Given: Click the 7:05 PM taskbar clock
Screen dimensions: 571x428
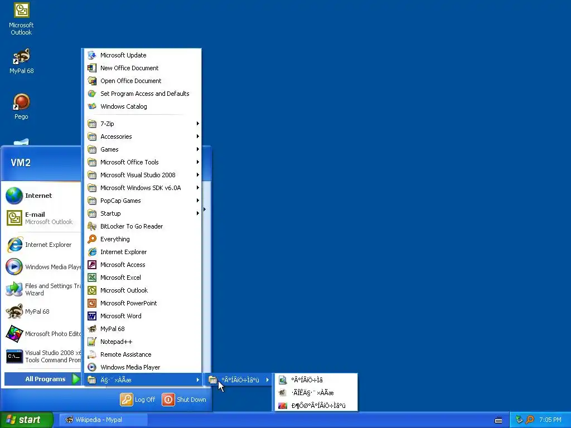Looking at the screenshot, I should pyautogui.click(x=550, y=420).
